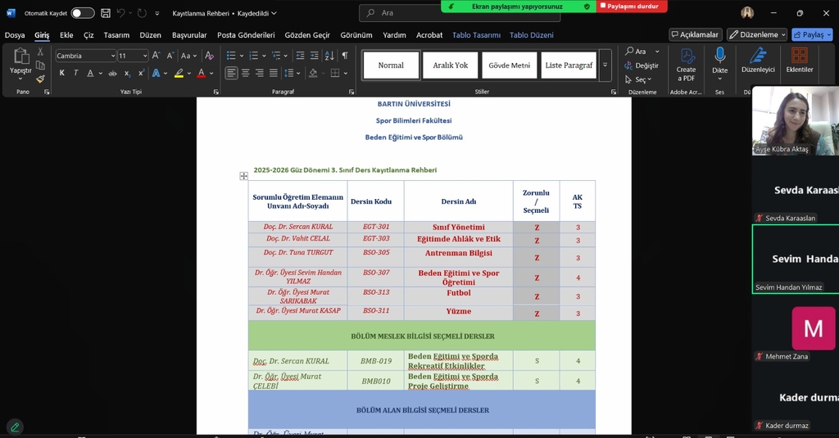Decrease font size with the smaller A
The width and height of the screenshot is (839, 438).
170,56
